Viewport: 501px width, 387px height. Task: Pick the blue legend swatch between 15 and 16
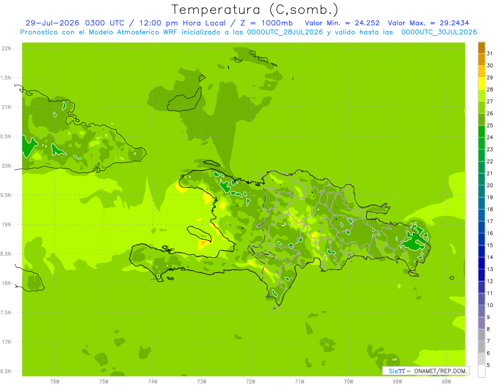[x=481, y=239]
